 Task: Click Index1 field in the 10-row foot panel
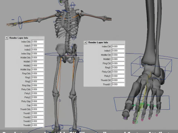(118, 51)
